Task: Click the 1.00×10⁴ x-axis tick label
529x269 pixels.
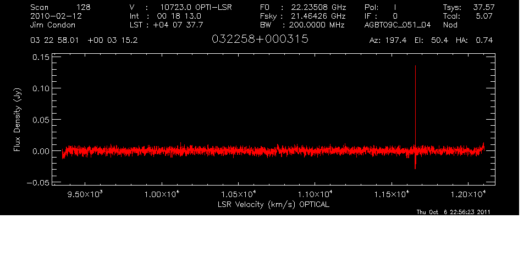Action: pyautogui.click(x=162, y=194)
